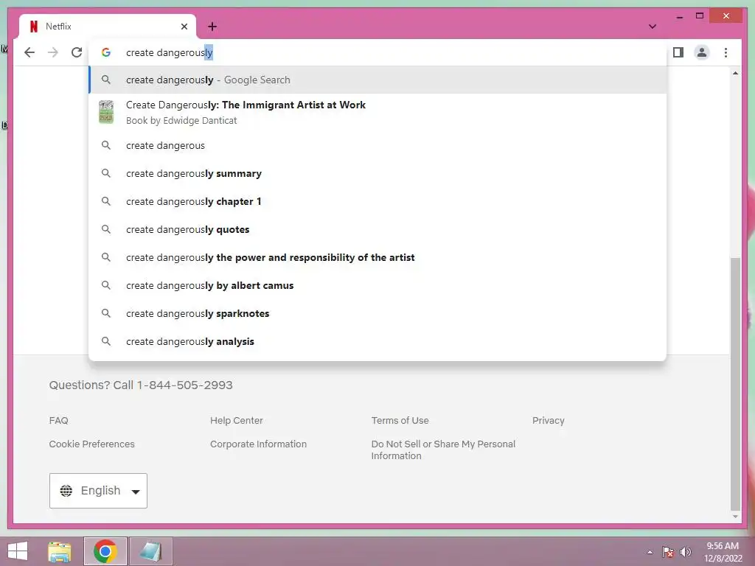Click search icon beside 'quotes' suggestion

(x=106, y=229)
